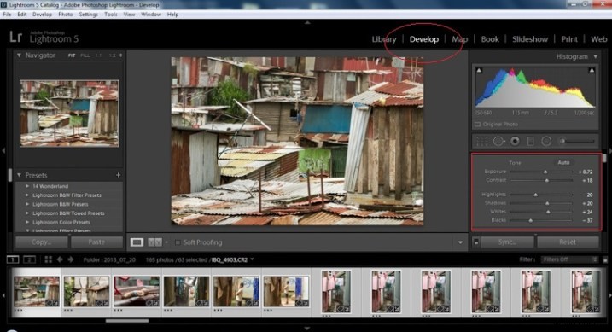
Task: Open the Develop menu in menu bar
Action: (x=42, y=15)
